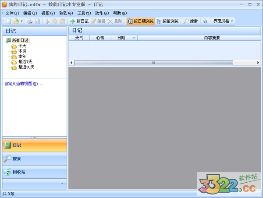Click the 共 0项 status bar text
The height and width of the screenshot is (198, 263).
point(9,194)
